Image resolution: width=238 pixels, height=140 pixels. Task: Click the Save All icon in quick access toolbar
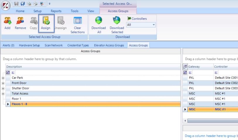coord(23,4)
